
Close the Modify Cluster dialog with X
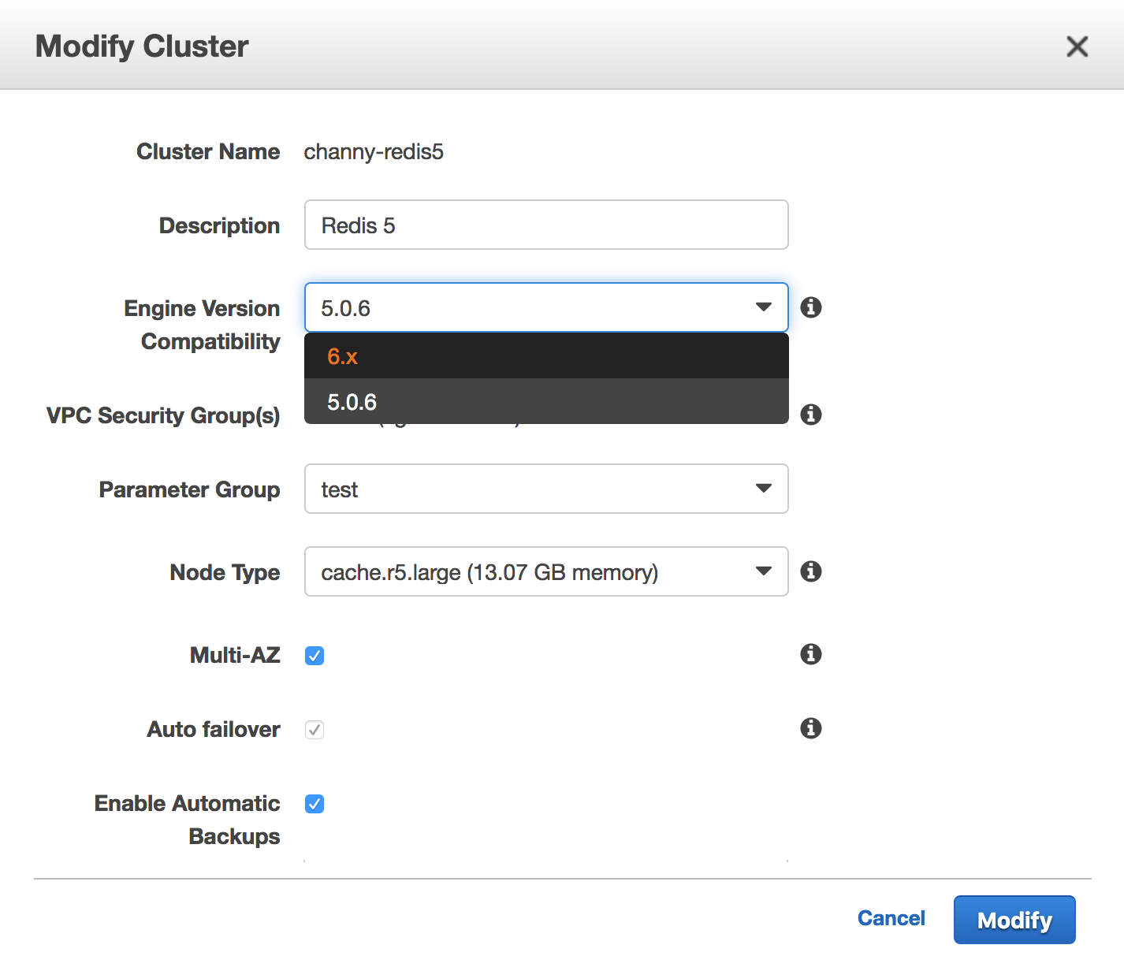(x=1077, y=46)
